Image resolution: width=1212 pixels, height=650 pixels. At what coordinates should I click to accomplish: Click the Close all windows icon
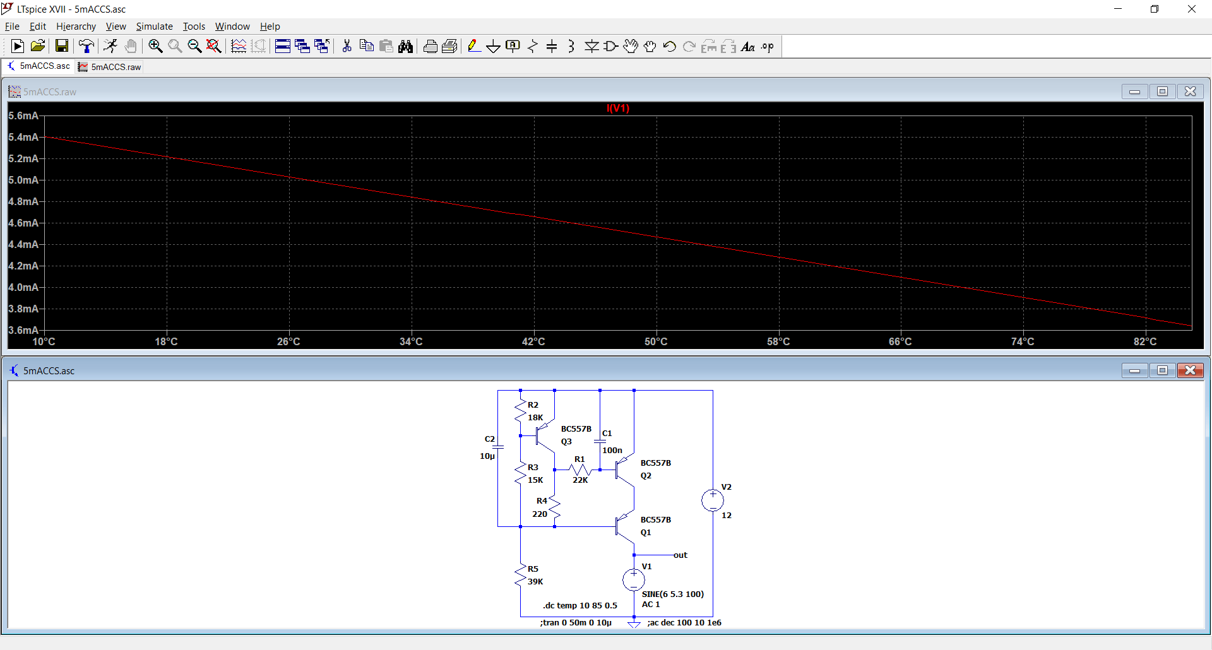point(322,46)
